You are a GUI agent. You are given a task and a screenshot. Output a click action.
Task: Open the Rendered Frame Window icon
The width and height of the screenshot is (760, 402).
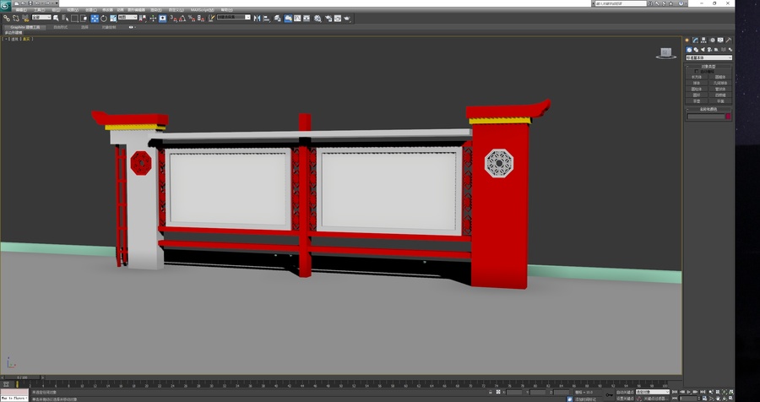tap(337, 19)
